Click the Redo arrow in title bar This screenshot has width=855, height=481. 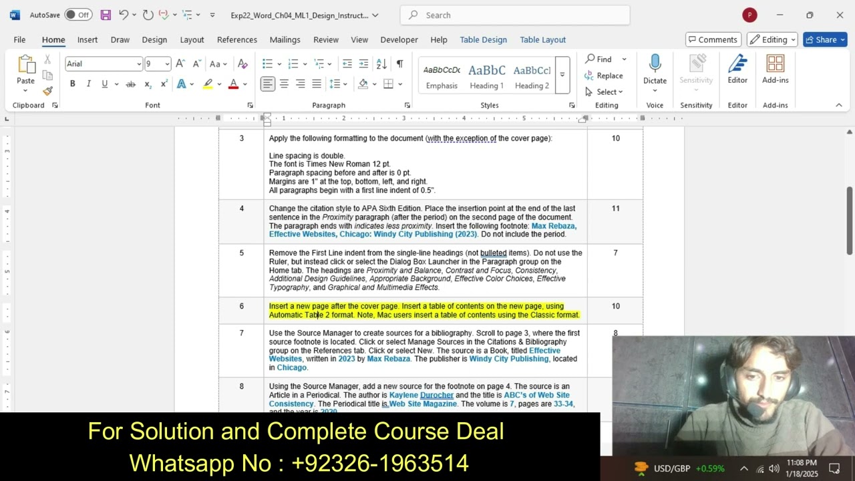(x=148, y=15)
